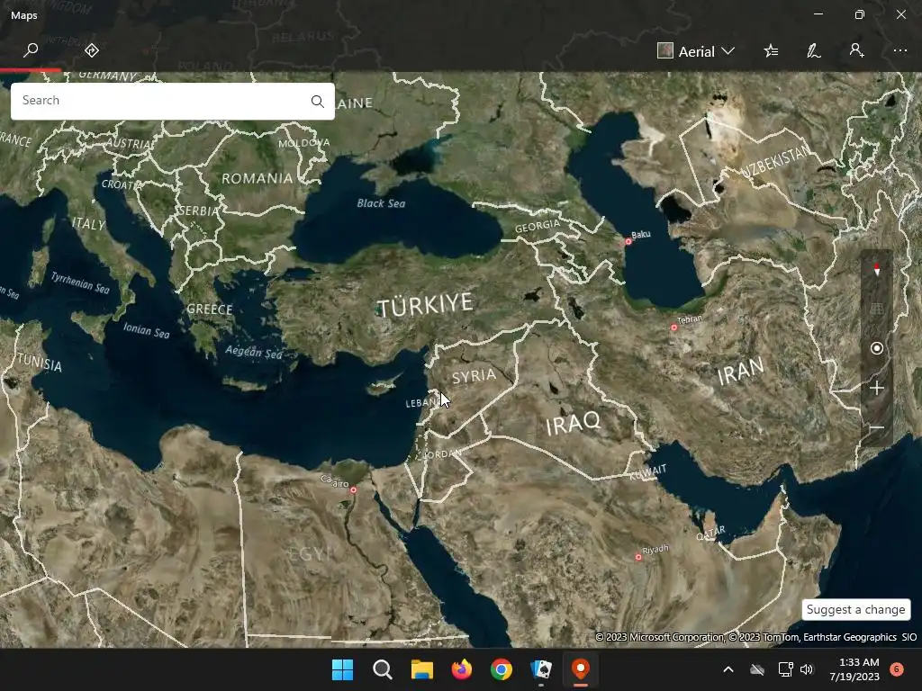Open the account sign-in icon
Image resolution: width=922 pixels, height=691 pixels.
tap(857, 50)
